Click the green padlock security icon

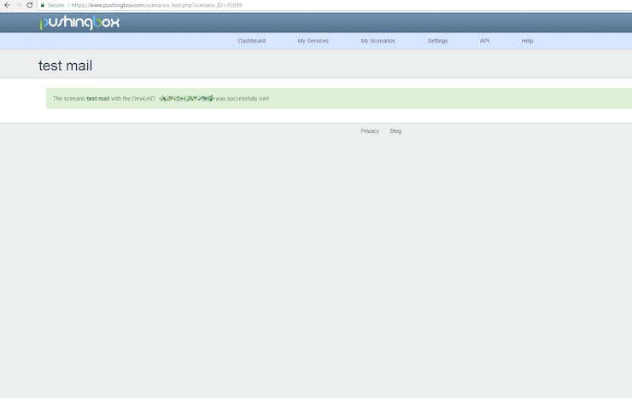pos(43,5)
